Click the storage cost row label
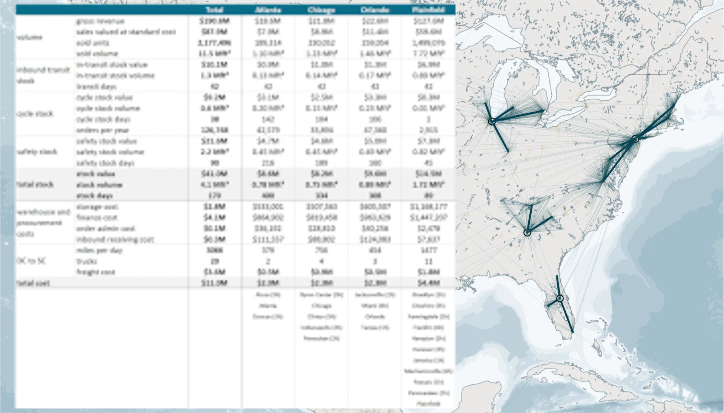724x413 pixels. point(97,207)
